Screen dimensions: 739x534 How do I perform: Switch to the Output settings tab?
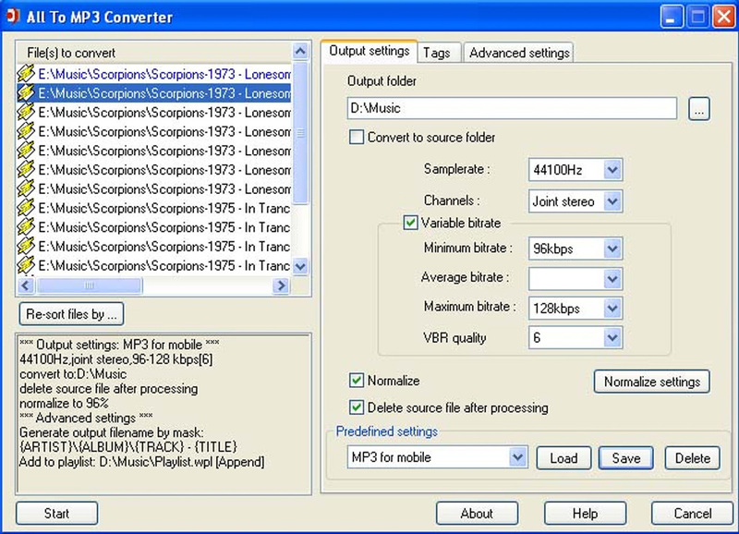369,51
